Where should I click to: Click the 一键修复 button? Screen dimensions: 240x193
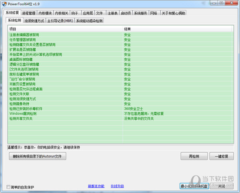point(222,156)
